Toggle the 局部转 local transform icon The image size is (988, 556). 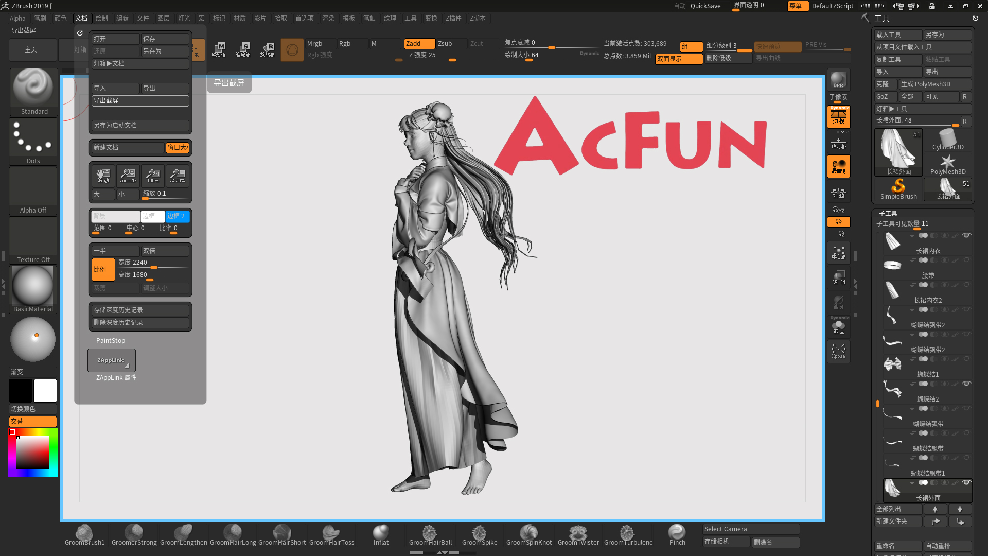coord(838,166)
